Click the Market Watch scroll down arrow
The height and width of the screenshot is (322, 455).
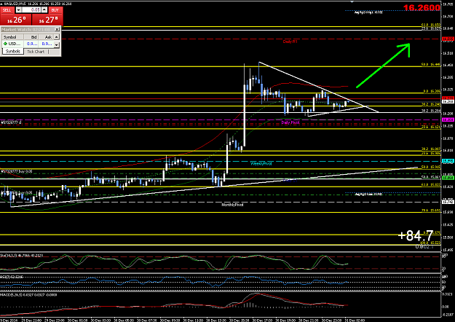(x=57, y=44)
